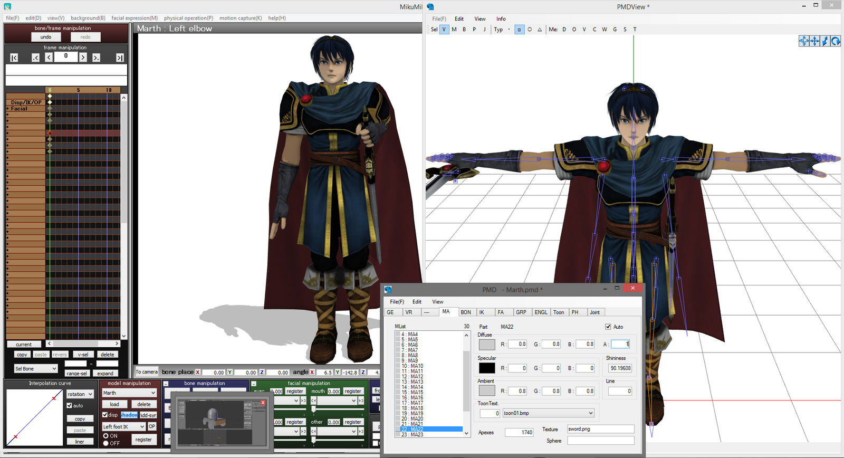Click the Shininess value field
Image resolution: width=844 pixels, height=458 pixels.
(620, 368)
